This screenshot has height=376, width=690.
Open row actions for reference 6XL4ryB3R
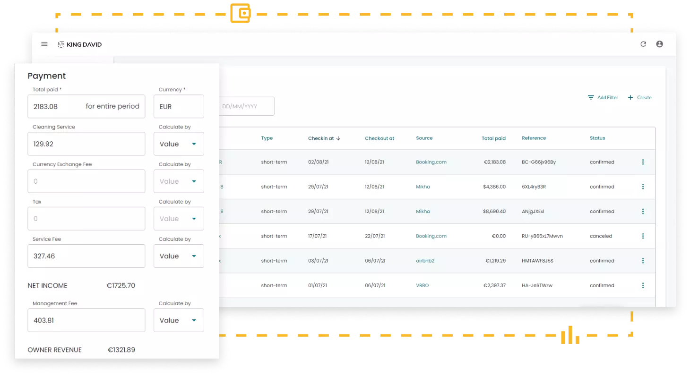[x=643, y=187]
